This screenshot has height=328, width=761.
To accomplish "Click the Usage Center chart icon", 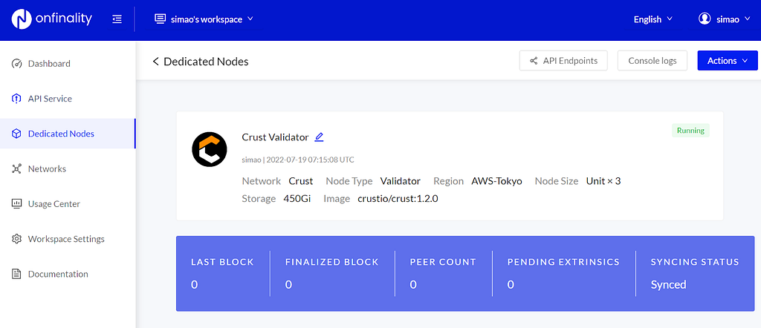I will 17,204.
